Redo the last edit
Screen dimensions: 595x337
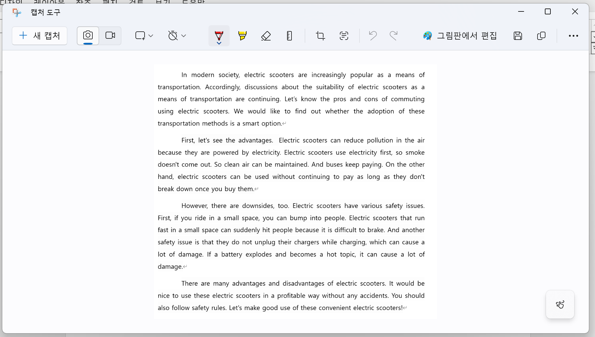394,36
